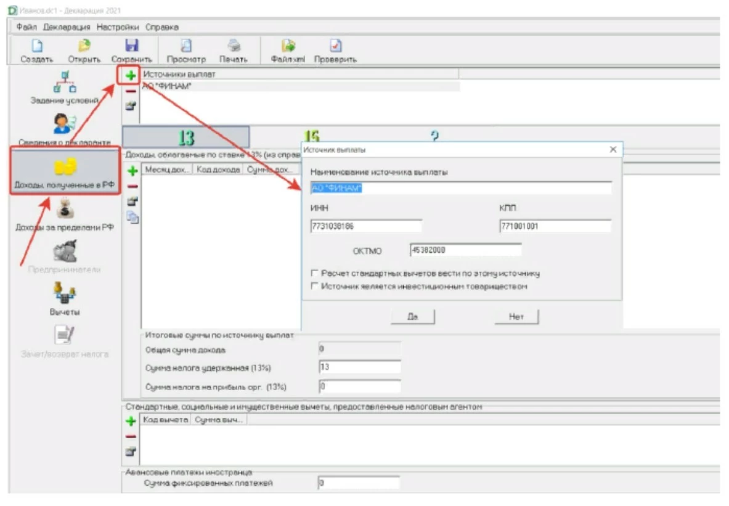Click the Создать (Create) toolbar icon
The height and width of the screenshot is (506, 729).
point(36,47)
